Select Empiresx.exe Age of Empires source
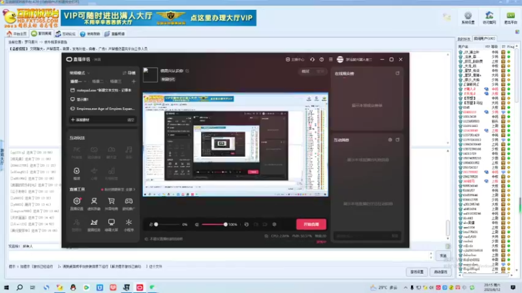 (x=102, y=109)
